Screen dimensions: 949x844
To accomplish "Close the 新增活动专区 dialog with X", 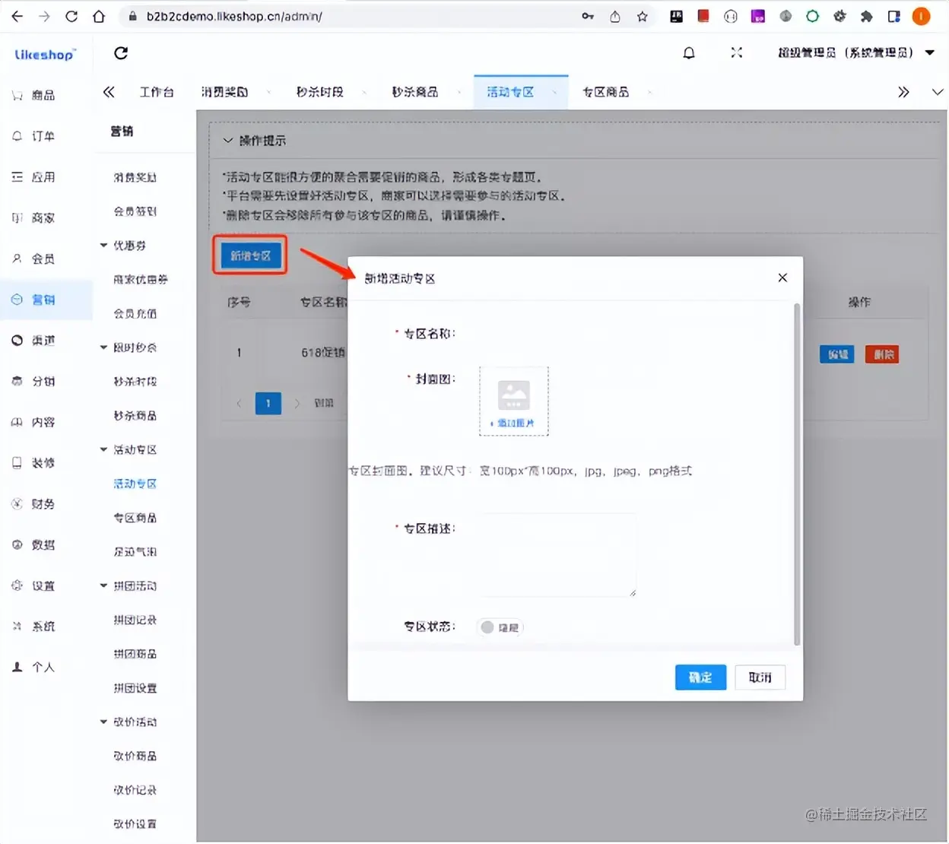I will pos(782,278).
